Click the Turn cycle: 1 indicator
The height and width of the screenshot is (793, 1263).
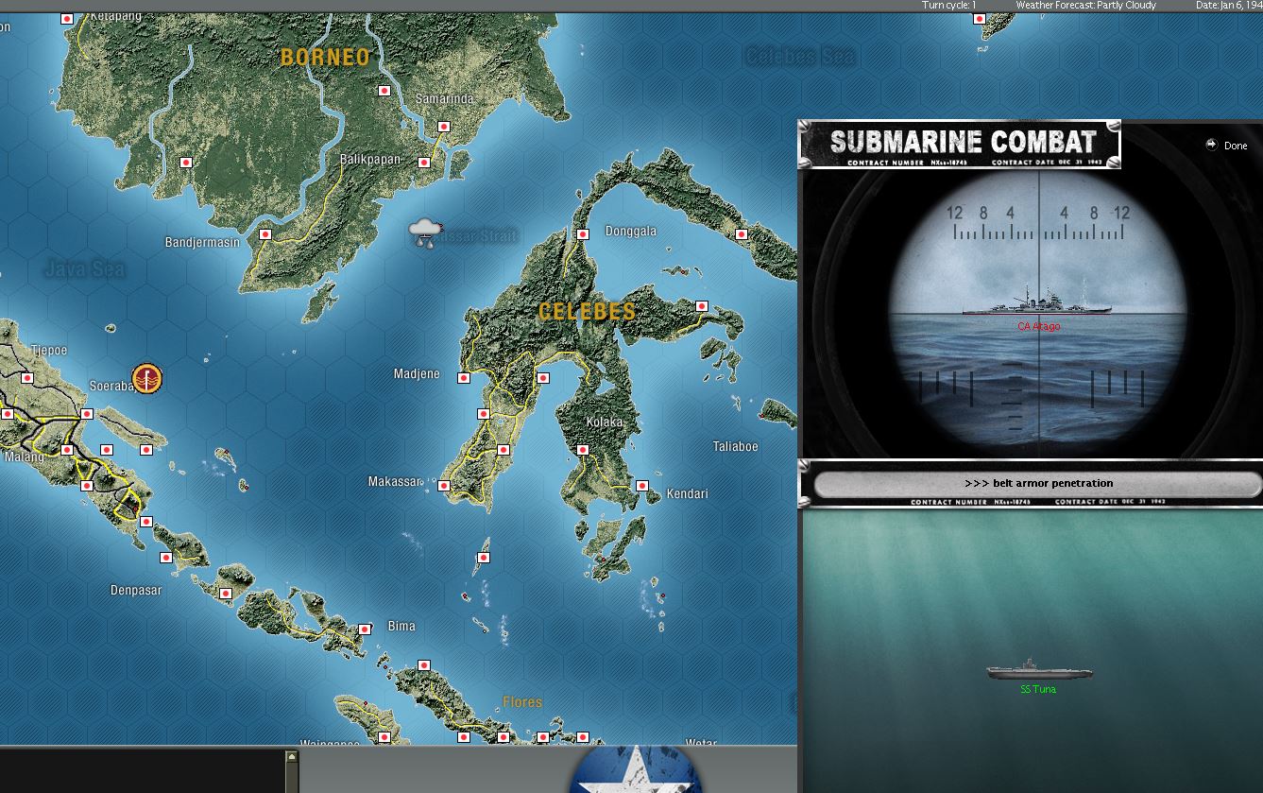click(x=949, y=6)
